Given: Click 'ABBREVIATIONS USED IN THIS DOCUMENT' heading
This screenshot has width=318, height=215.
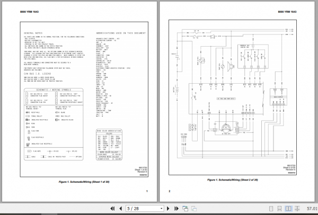Looking at the screenshot, I should coord(121,33).
